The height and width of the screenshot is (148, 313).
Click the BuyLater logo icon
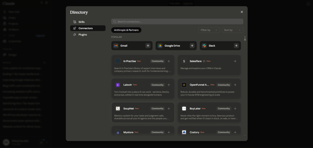click(x=184, y=109)
